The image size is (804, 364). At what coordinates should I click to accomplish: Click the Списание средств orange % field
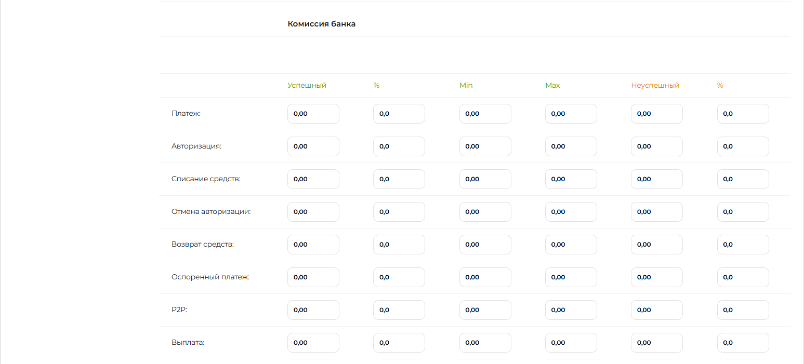(743, 179)
